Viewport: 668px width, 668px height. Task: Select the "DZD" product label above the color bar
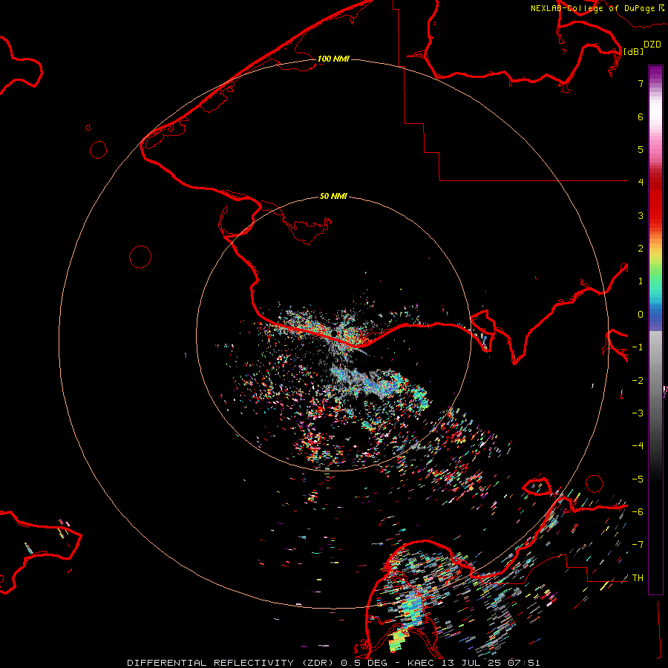652,45
